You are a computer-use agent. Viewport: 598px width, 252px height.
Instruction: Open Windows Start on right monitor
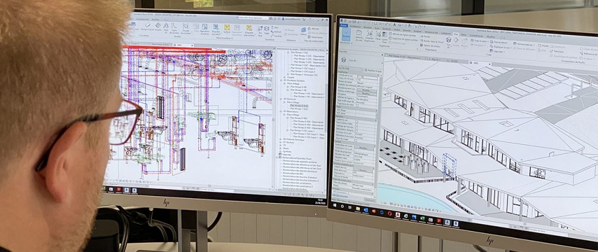pos(335,205)
